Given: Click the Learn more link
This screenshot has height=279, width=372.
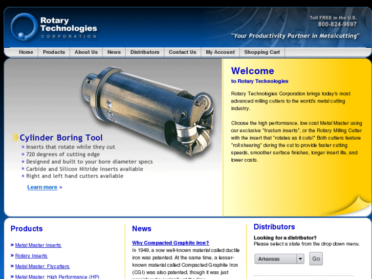Looking at the screenshot, I should click(x=42, y=187).
